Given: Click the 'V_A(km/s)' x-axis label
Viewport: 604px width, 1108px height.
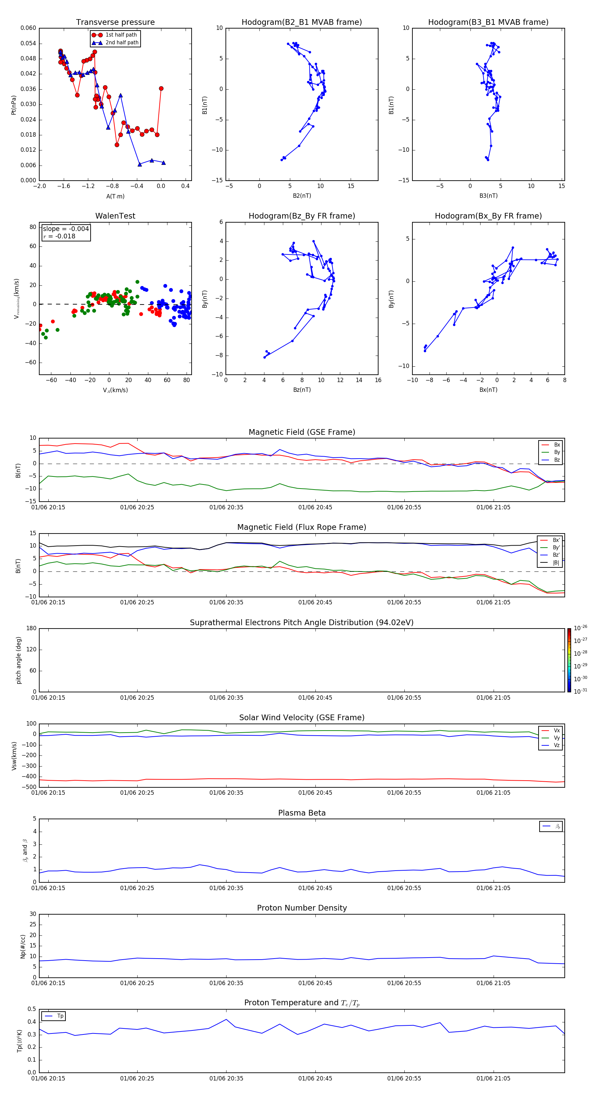Looking at the screenshot, I should [115, 390].
